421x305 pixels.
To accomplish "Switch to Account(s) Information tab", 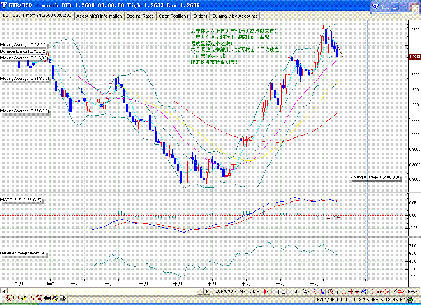I will click(99, 16).
